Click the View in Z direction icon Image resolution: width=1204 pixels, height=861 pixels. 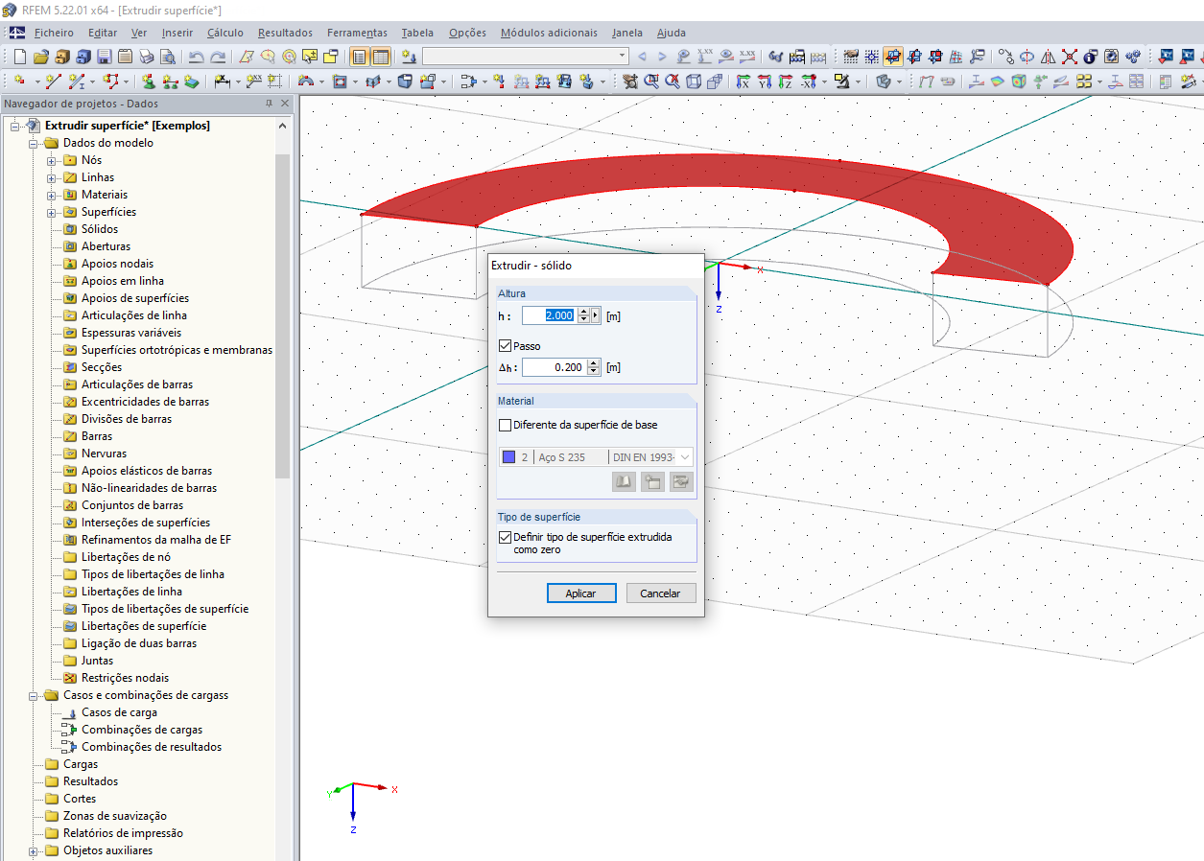pyautogui.click(x=786, y=81)
